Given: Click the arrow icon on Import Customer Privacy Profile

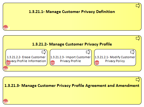Looking at the screenshot, I should click(x=88, y=52).
